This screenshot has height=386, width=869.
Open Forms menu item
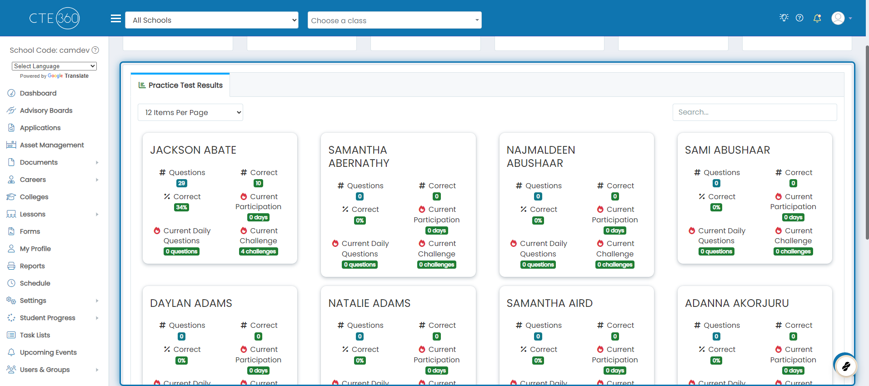[x=30, y=231]
